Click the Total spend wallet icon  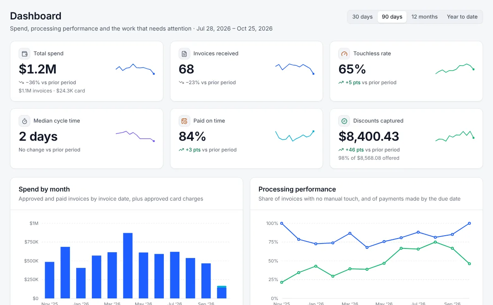[24, 54]
